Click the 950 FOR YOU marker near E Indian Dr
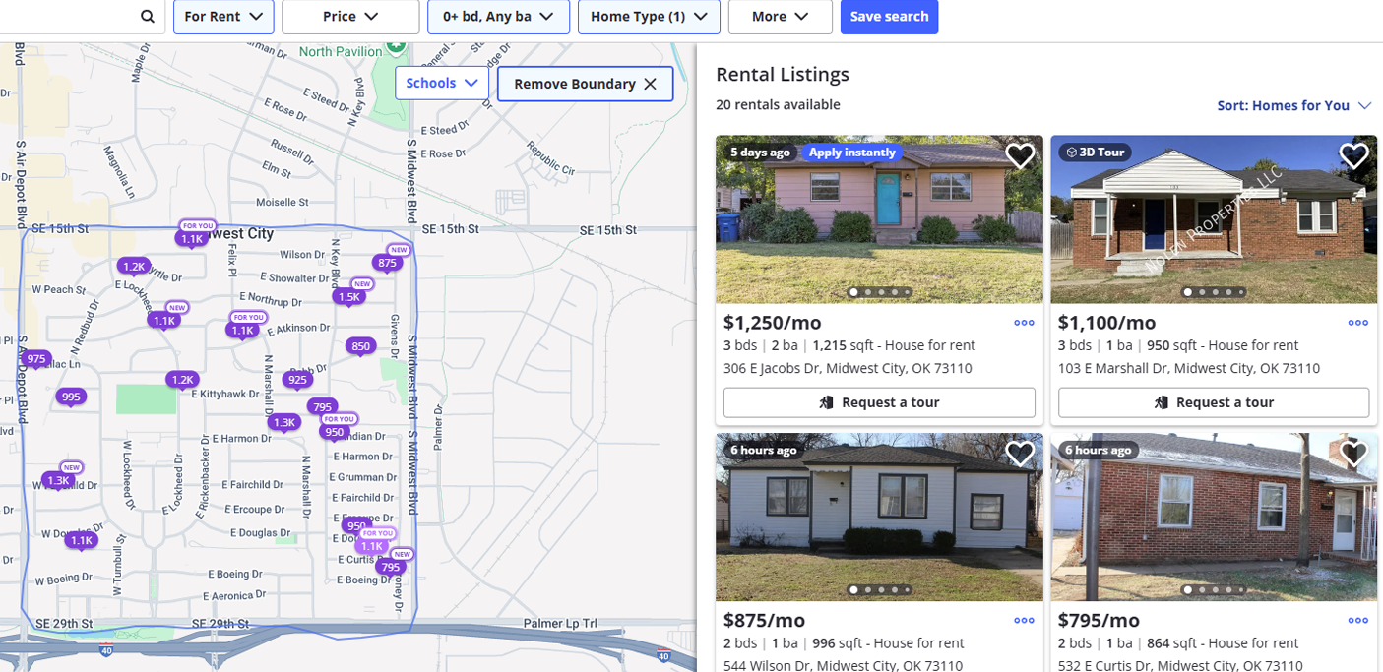 pos(335,432)
